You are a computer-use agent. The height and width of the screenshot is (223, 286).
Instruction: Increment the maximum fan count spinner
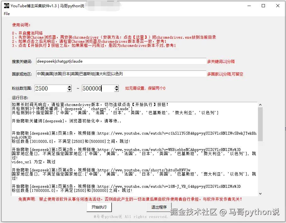coord(117,87)
